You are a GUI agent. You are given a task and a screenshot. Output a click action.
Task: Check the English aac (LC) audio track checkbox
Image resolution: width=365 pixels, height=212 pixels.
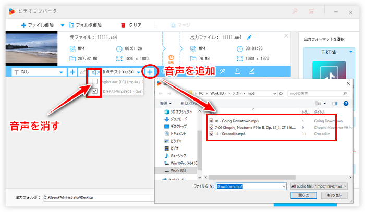[94, 82]
